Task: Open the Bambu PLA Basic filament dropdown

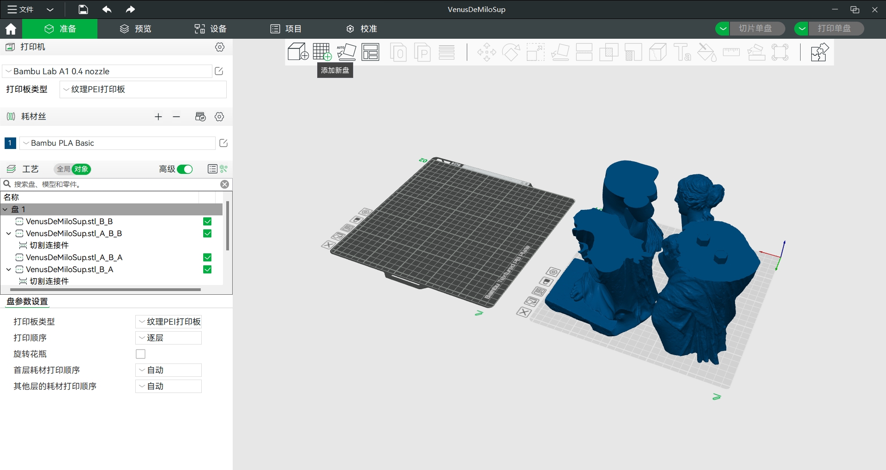Action: point(117,143)
